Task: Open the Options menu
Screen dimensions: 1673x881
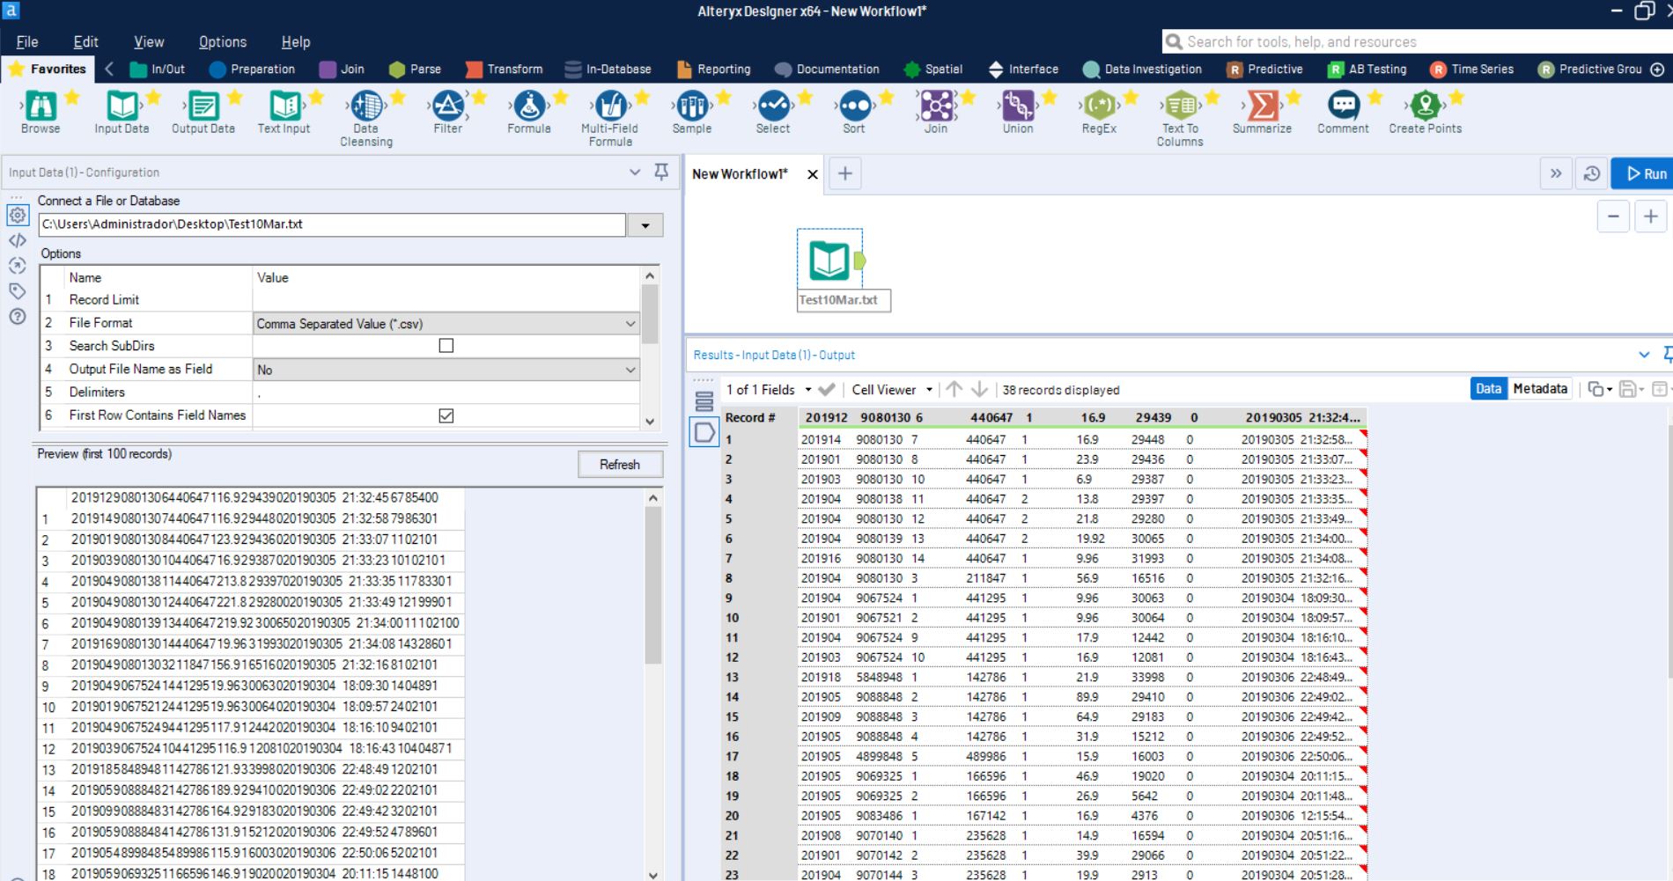Action: point(222,41)
